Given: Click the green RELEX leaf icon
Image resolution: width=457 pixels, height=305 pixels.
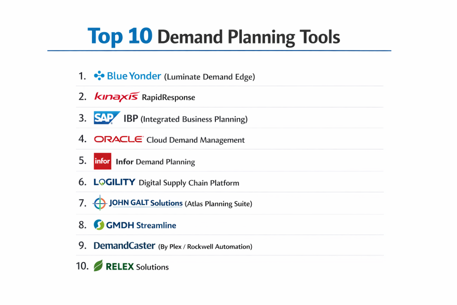Looking at the screenshot, I should [x=98, y=266].
